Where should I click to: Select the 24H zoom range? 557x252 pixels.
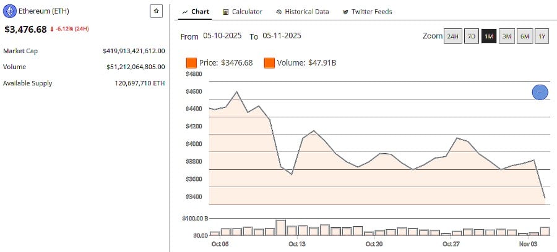pyautogui.click(x=453, y=36)
